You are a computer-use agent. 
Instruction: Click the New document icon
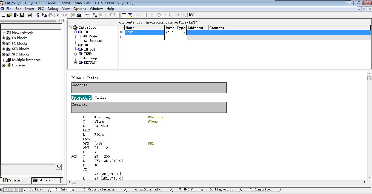point(4,15)
